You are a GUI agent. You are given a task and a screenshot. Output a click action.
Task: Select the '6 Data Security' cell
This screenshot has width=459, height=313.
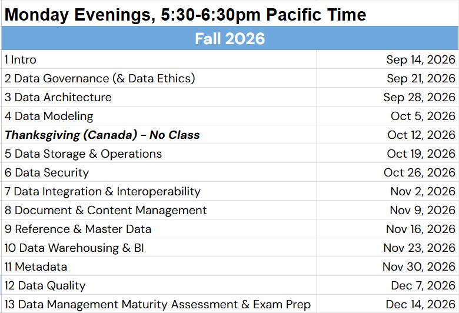159,172
